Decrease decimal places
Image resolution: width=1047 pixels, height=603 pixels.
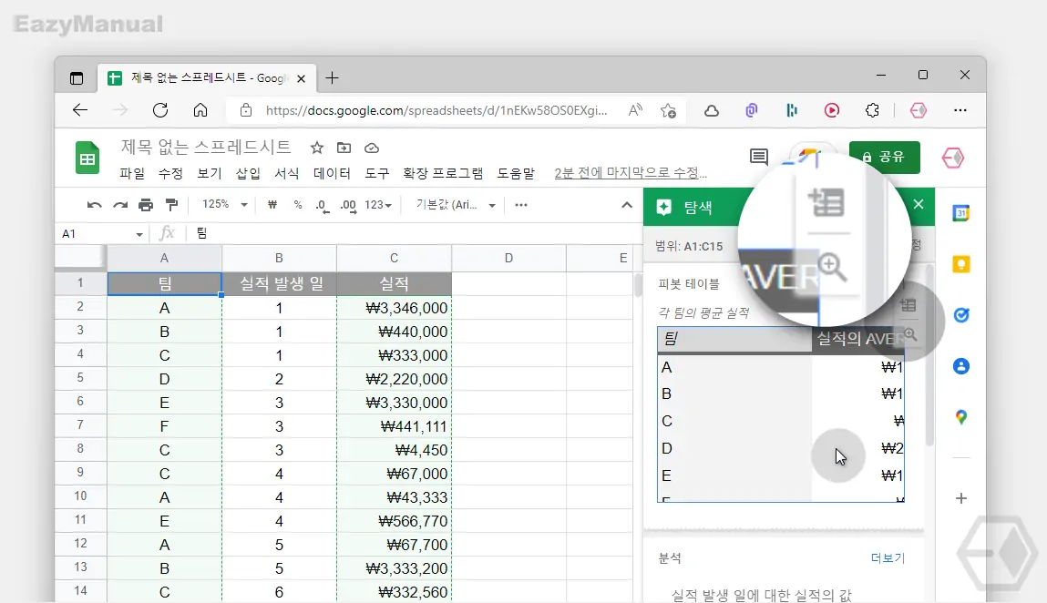tap(323, 206)
